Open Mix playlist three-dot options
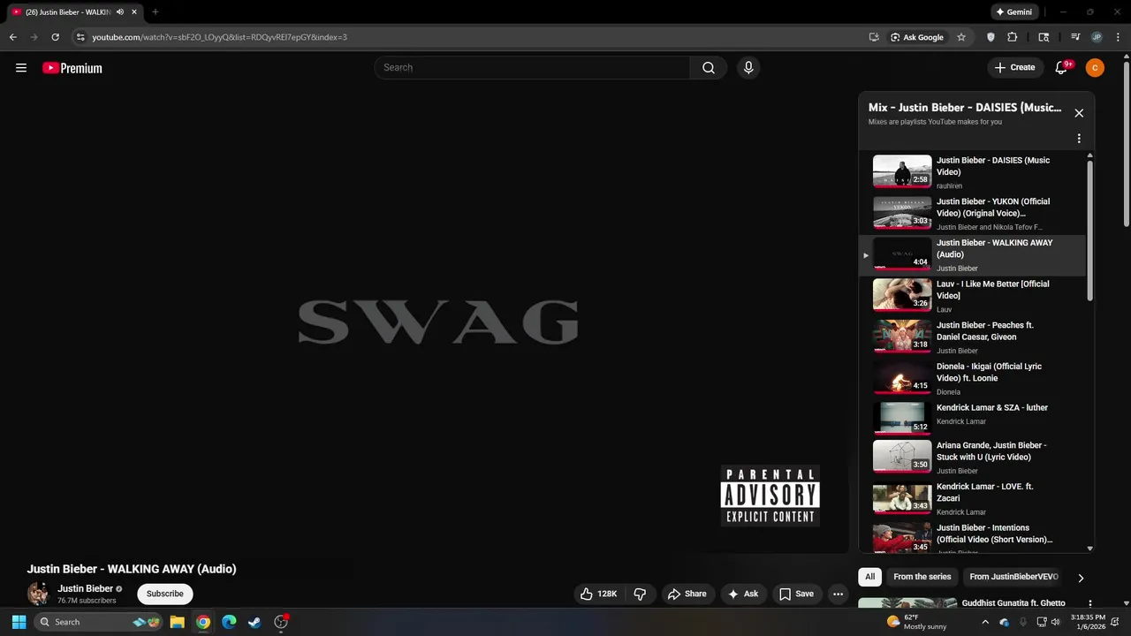The height and width of the screenshot is (636, 1131). coord(1079,139)
